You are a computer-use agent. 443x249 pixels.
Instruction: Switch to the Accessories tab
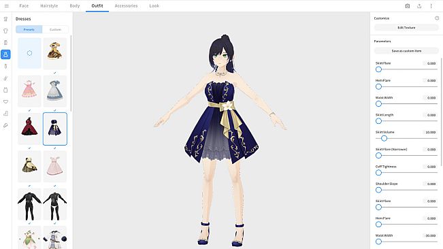pos(126,5)
